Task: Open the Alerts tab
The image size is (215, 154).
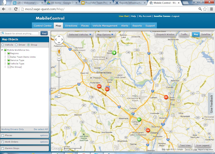Action: 125,26
